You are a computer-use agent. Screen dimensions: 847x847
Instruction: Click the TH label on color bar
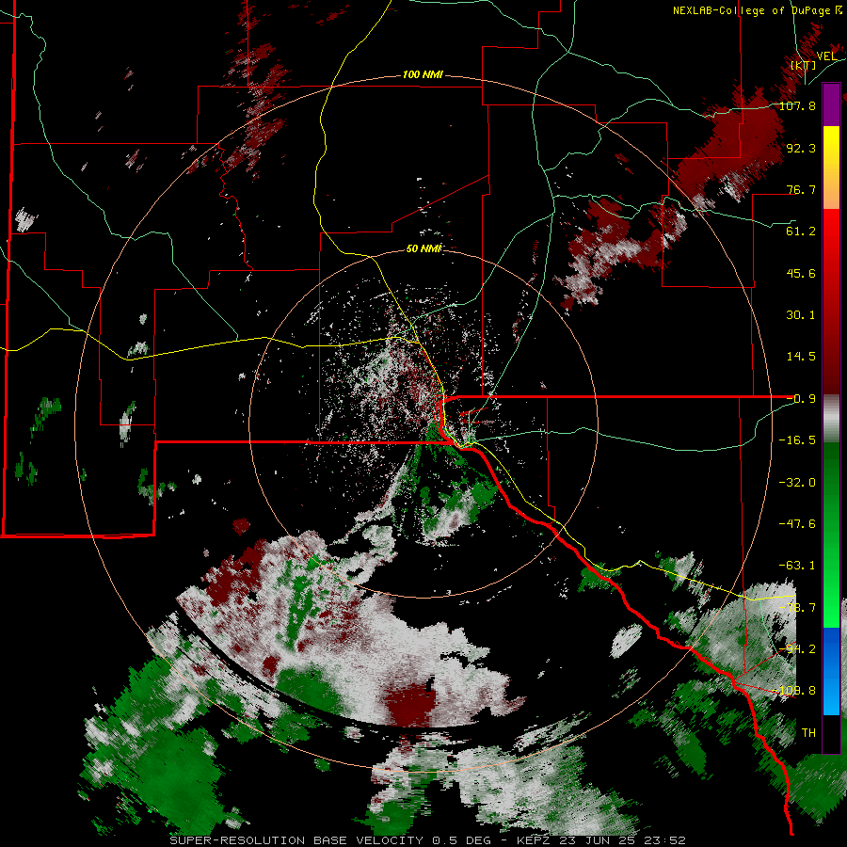coord(808,733)
